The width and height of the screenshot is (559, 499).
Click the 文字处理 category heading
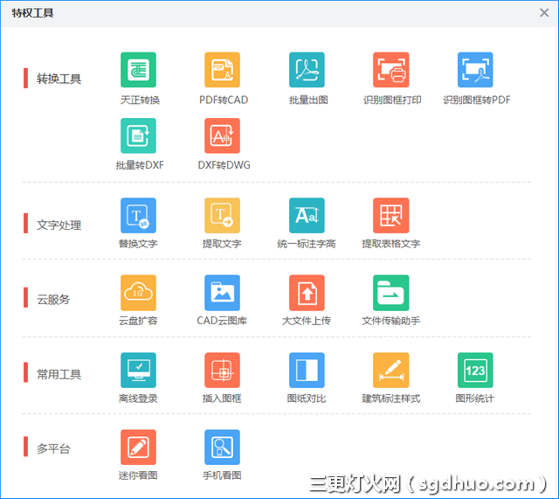59,225
